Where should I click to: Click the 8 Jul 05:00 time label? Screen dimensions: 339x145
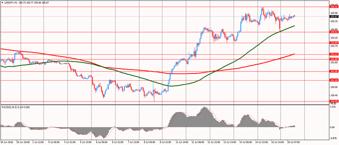149,142
